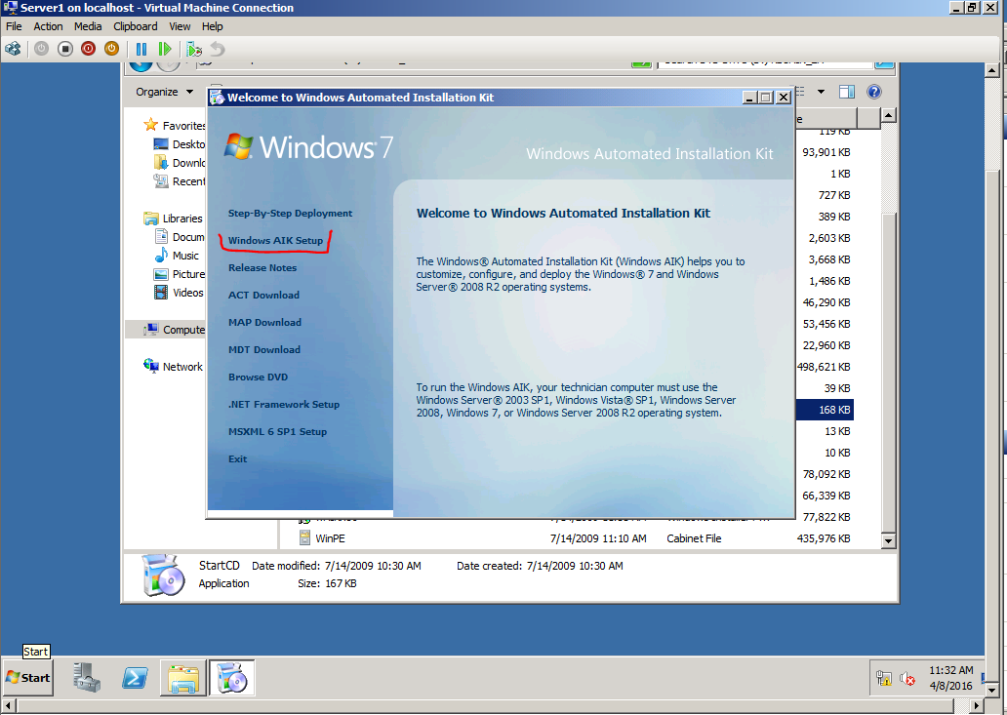Open Server Manager from the taskbar
1007x715 pixels.
point(87,677)
